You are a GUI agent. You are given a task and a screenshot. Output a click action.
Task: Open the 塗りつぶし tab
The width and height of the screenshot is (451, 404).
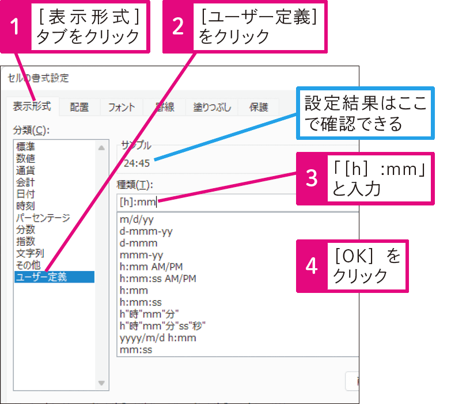point(212,107)
